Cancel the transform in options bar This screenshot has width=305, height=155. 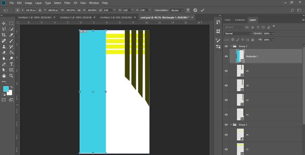pyautogui.click(x=195, y=10)
